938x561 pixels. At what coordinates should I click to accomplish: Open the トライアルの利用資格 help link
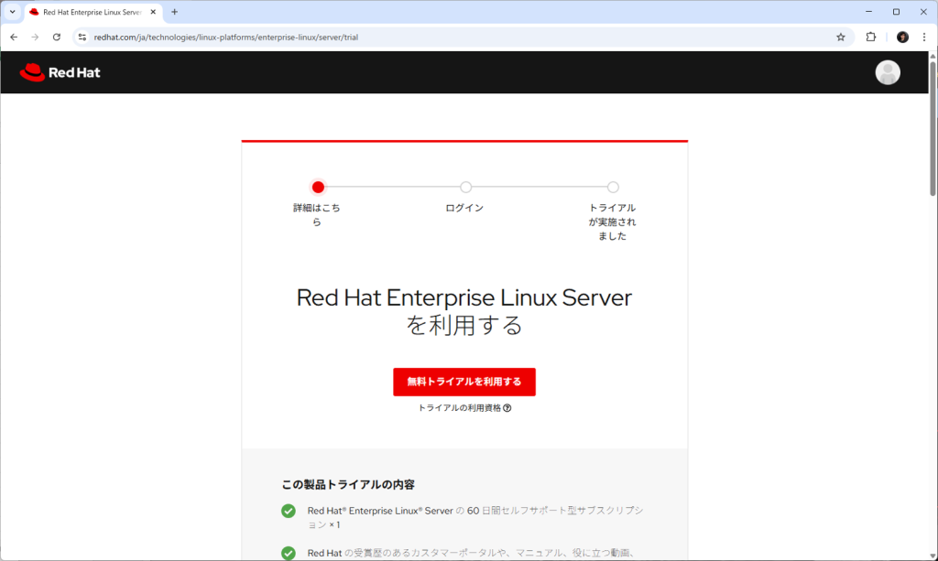464,408
